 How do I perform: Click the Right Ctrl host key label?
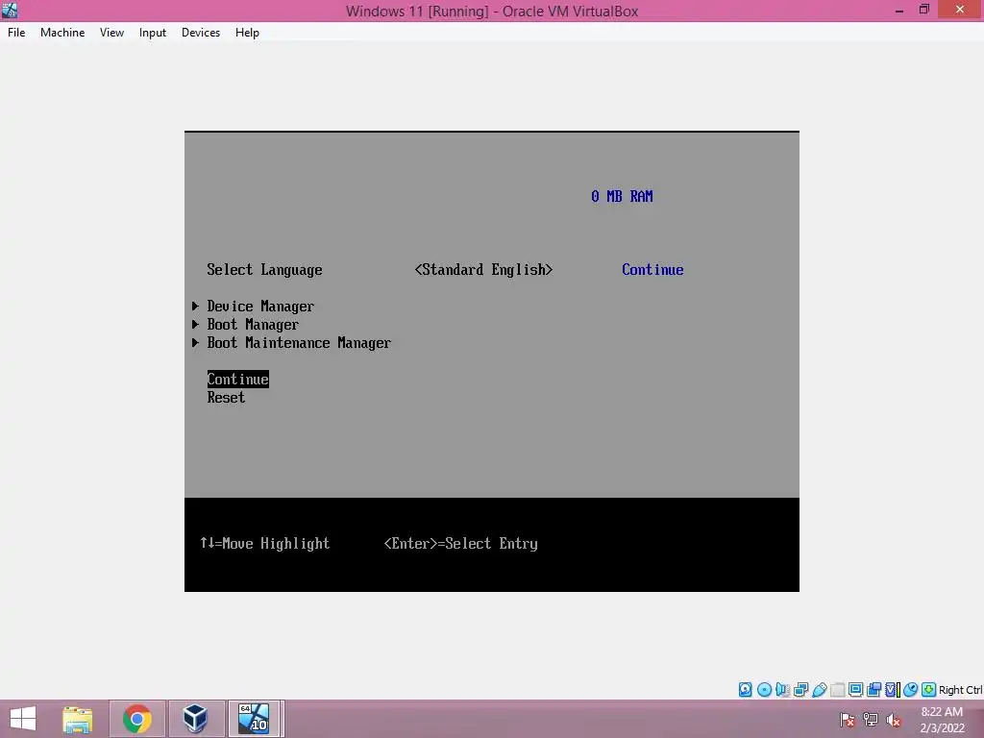point(960,690)
